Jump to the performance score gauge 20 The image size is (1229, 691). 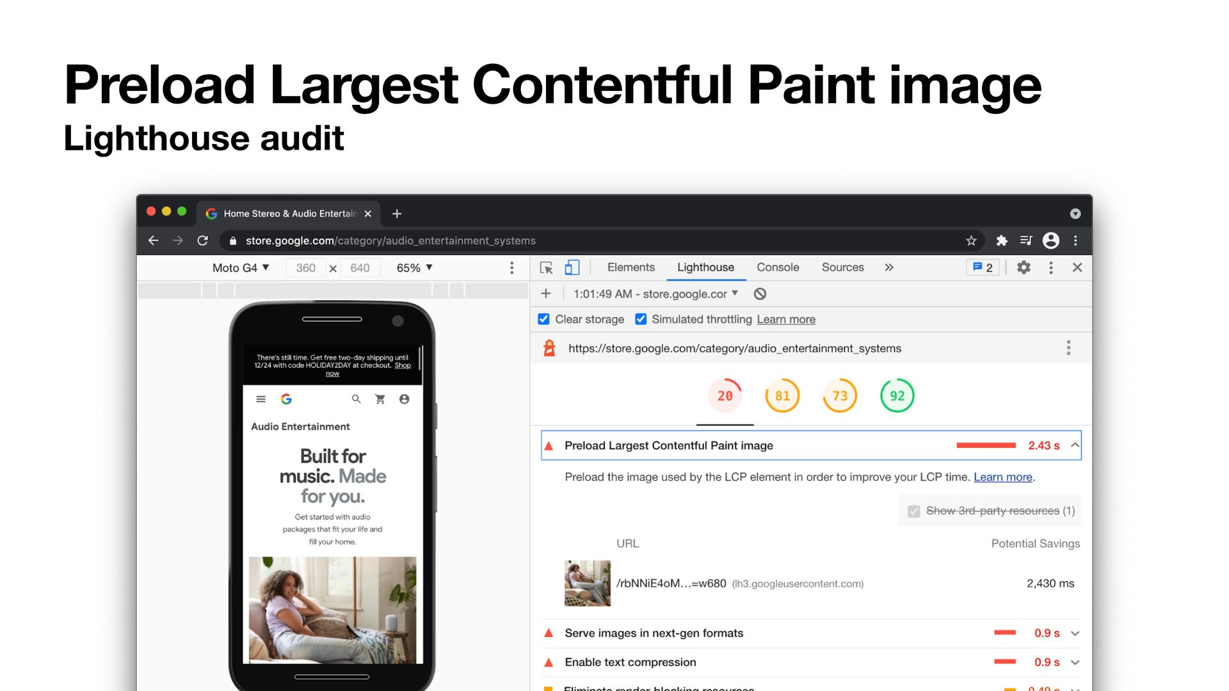[725, 396]
